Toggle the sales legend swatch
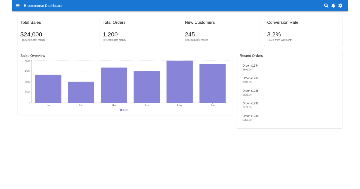 pos(121,110)
